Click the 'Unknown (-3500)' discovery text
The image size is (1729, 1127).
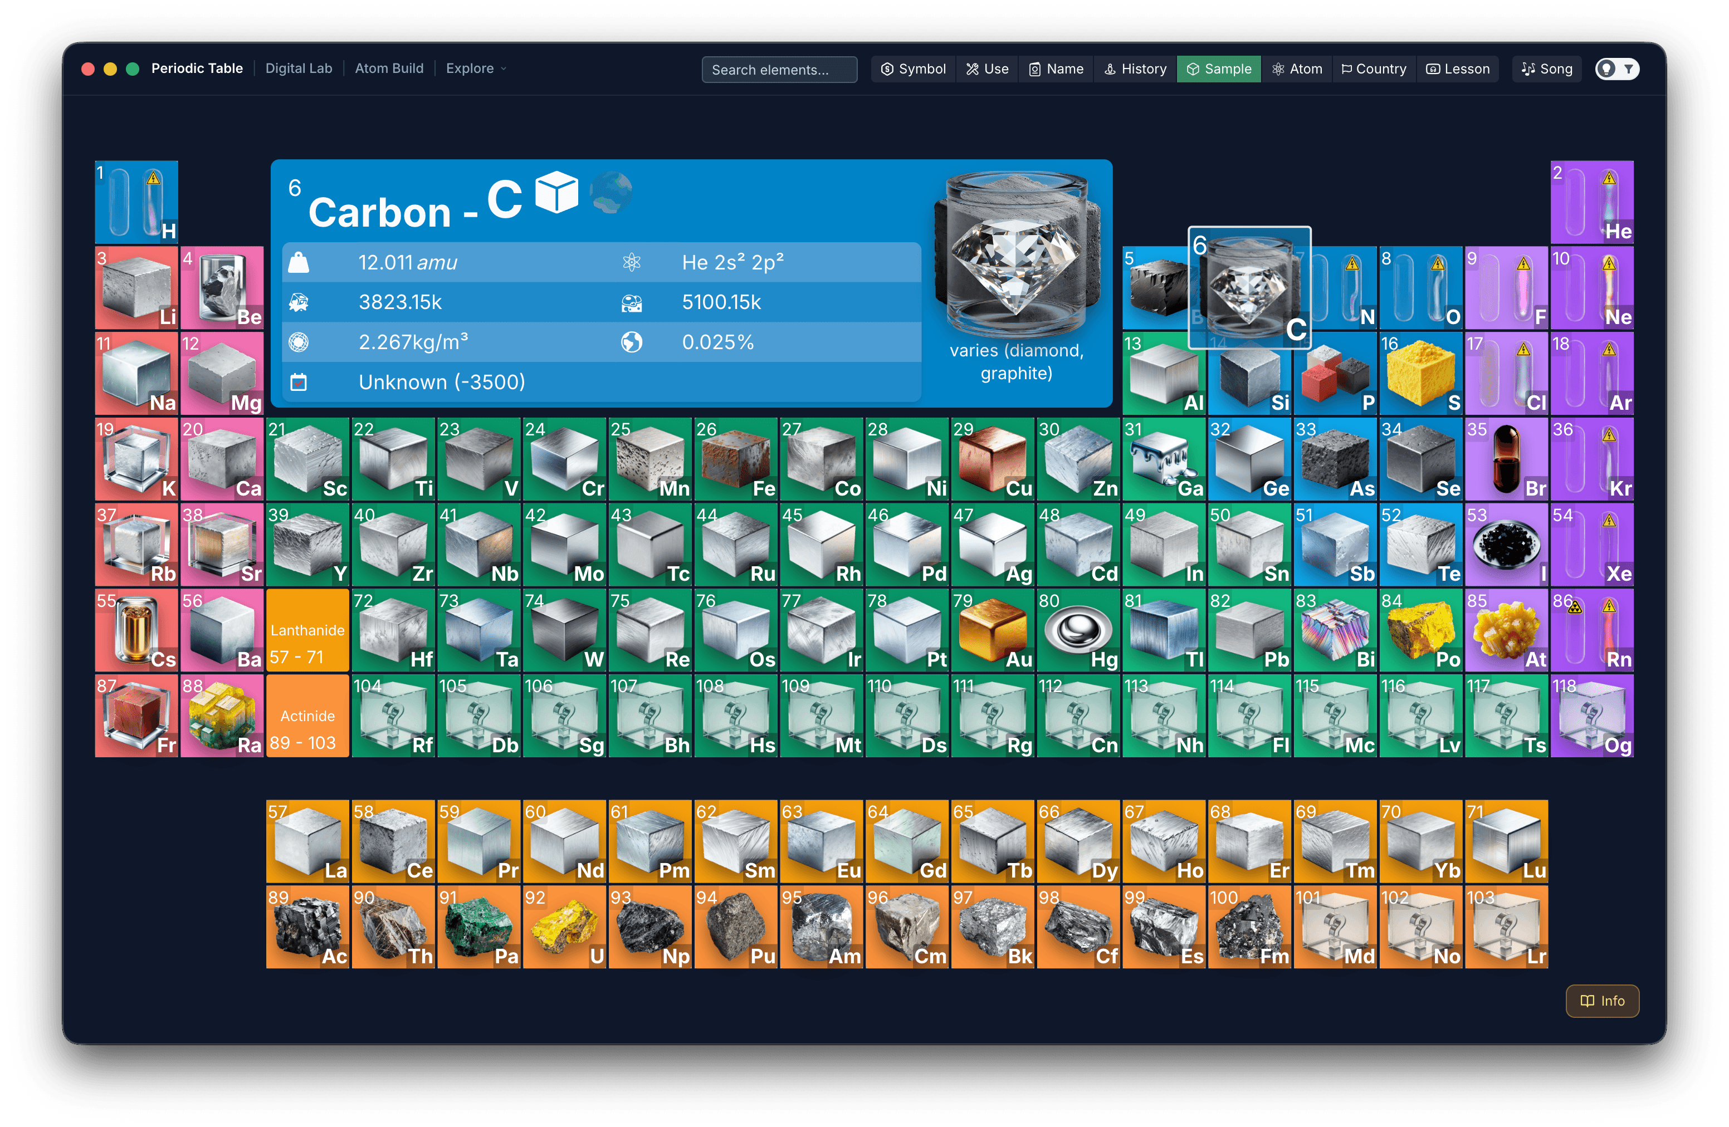442,382
